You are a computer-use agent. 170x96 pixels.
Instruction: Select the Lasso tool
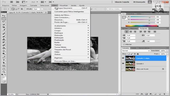pyautogui.click(x=4, y=22)
